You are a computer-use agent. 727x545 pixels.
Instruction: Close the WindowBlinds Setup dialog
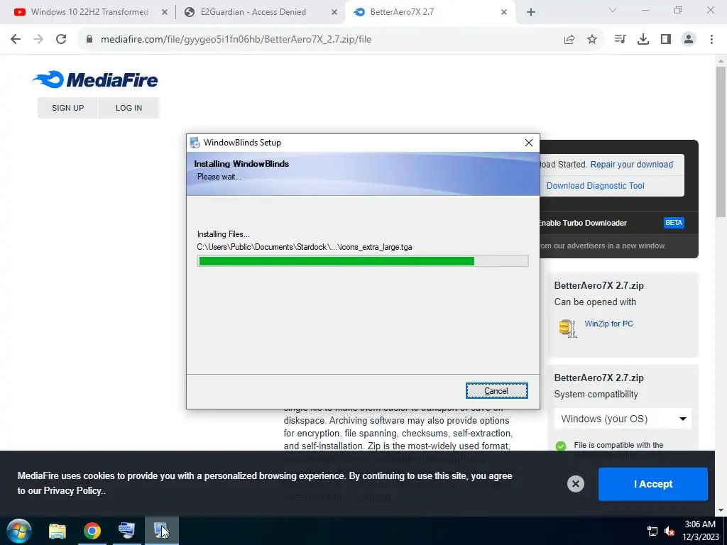pos(528,143)
